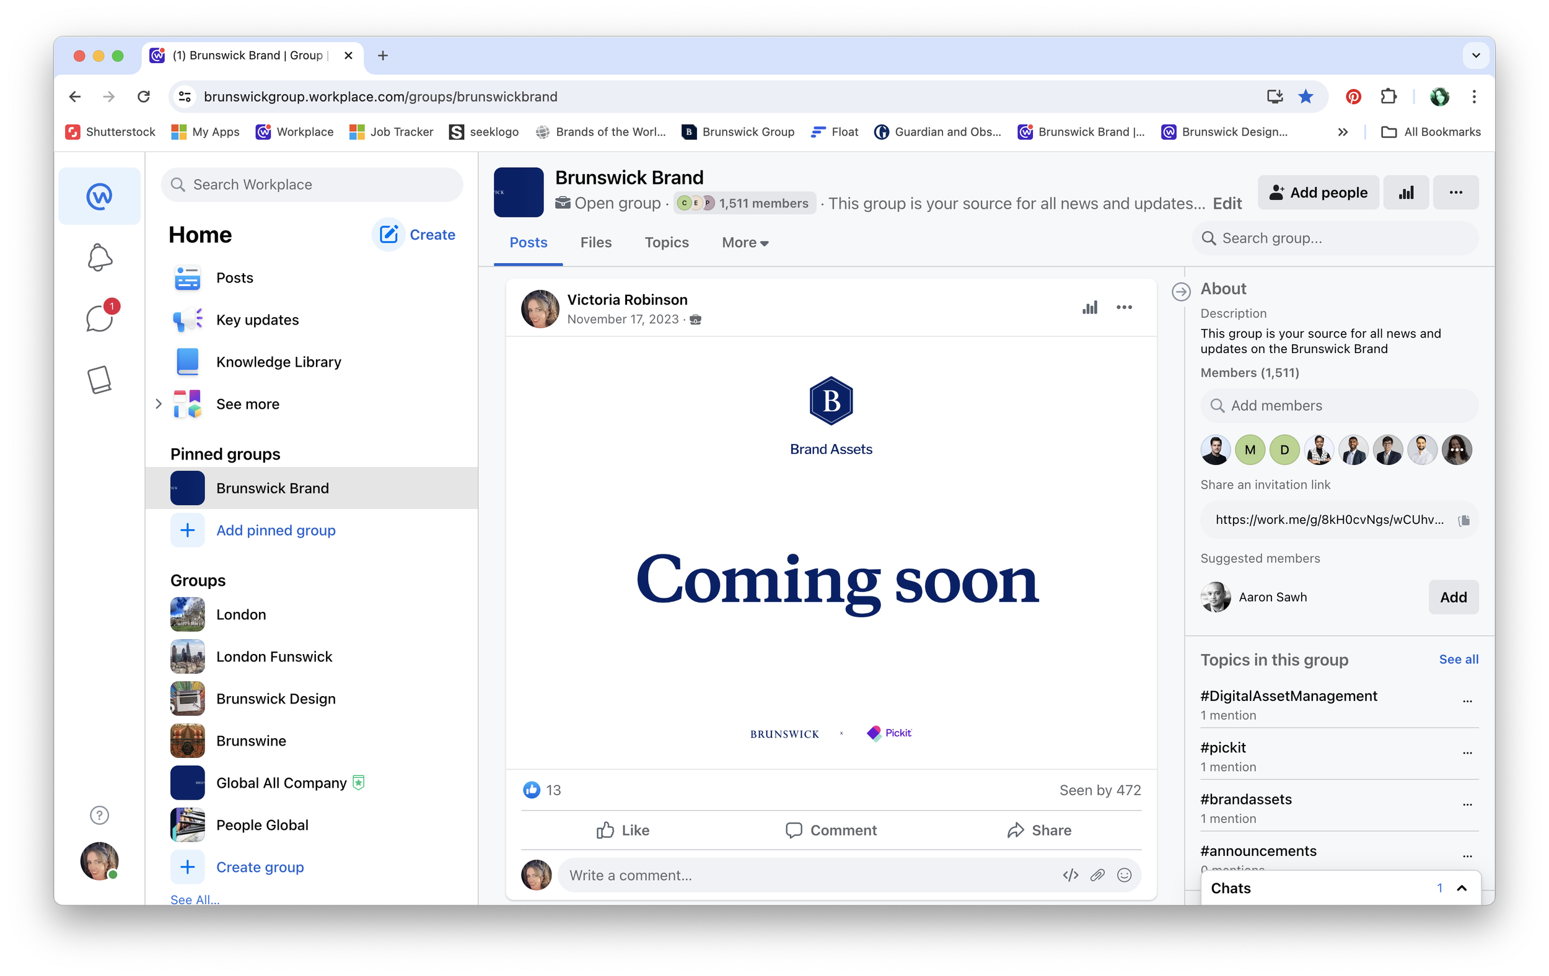1549x976 pixels.
Task: Expand the Chats panel chevron
Action: click(x=1461, y=888)
